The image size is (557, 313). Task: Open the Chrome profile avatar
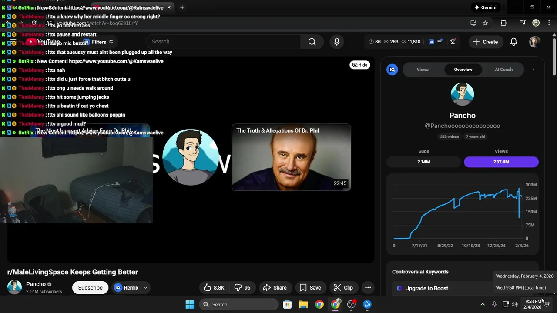[x=536, y=23]
